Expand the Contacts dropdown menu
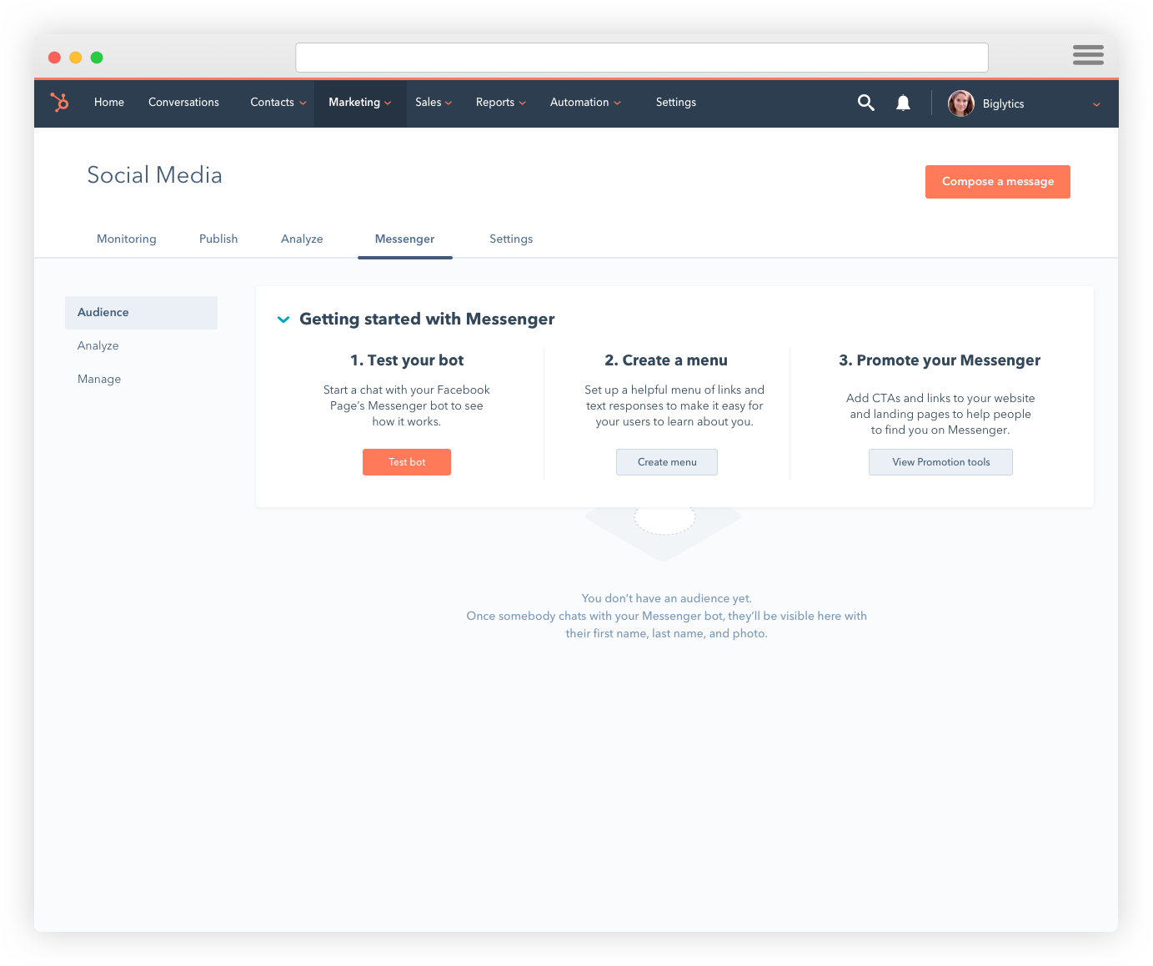 (x=278, y=103)
